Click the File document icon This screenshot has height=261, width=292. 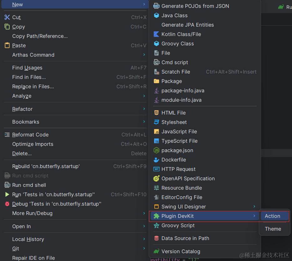(x=156, y=53)
